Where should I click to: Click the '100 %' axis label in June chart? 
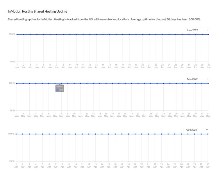[x=12, y=34]
